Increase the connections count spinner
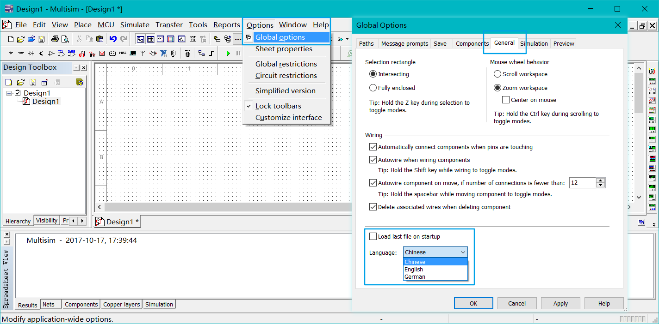This screenshot has height=324, width=659. [601, 180]
